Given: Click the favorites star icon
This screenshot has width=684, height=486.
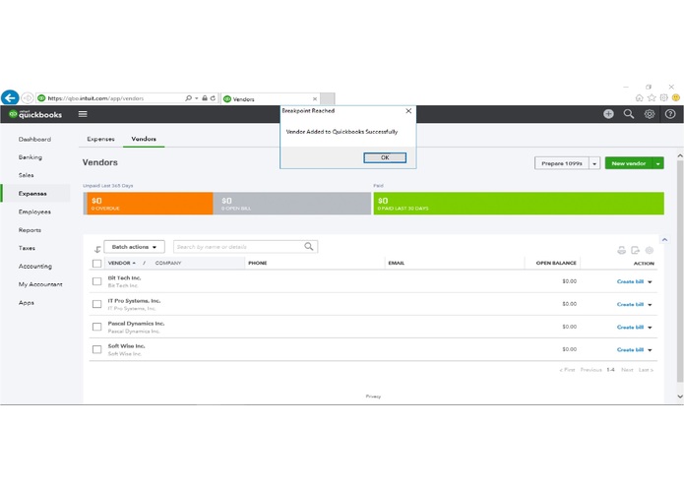Looking at the screenshot, I should (652, 97).
